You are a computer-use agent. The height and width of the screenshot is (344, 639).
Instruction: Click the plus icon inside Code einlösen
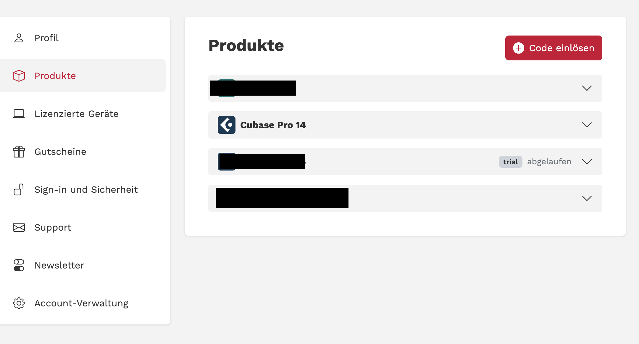(x=518, y=48)
